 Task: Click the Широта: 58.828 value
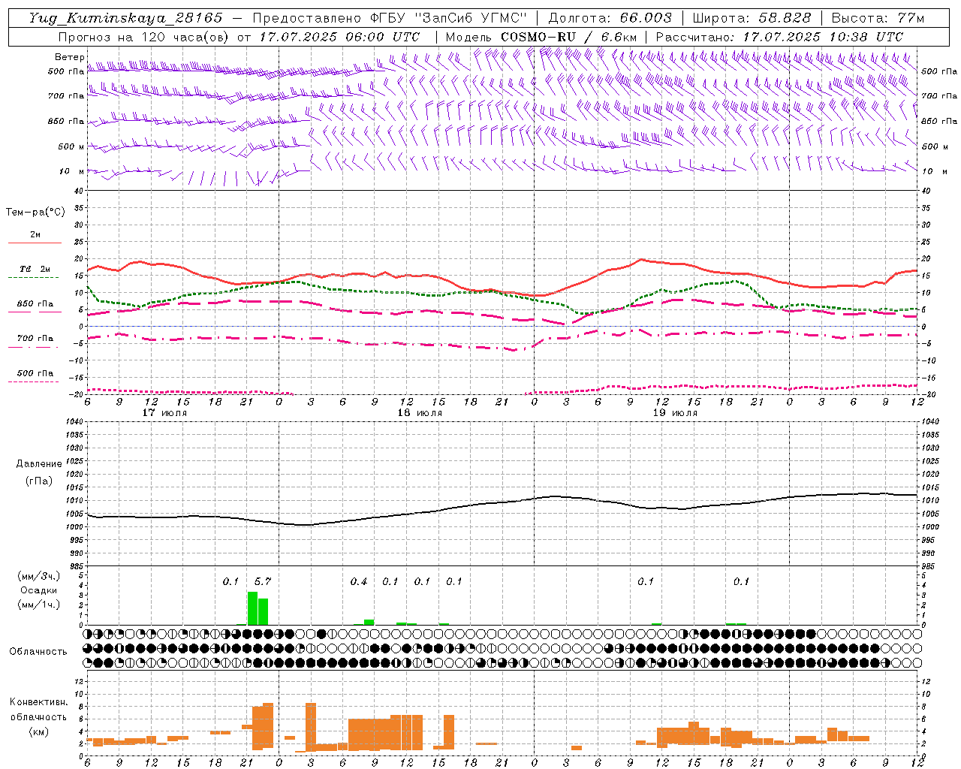point(752,18)
